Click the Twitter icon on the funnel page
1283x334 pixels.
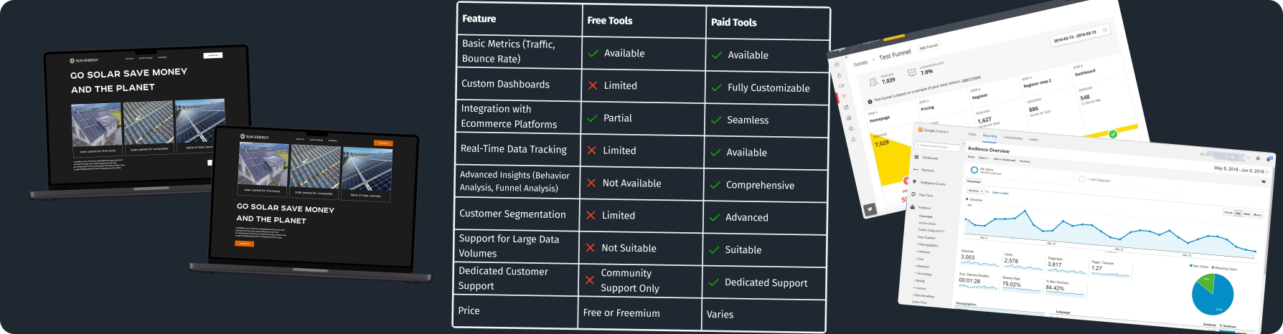[x=870, y=210]
